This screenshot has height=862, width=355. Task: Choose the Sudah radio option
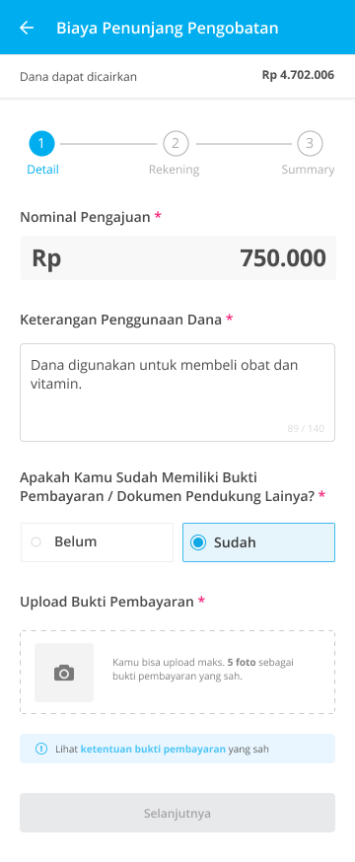point(258,542)
